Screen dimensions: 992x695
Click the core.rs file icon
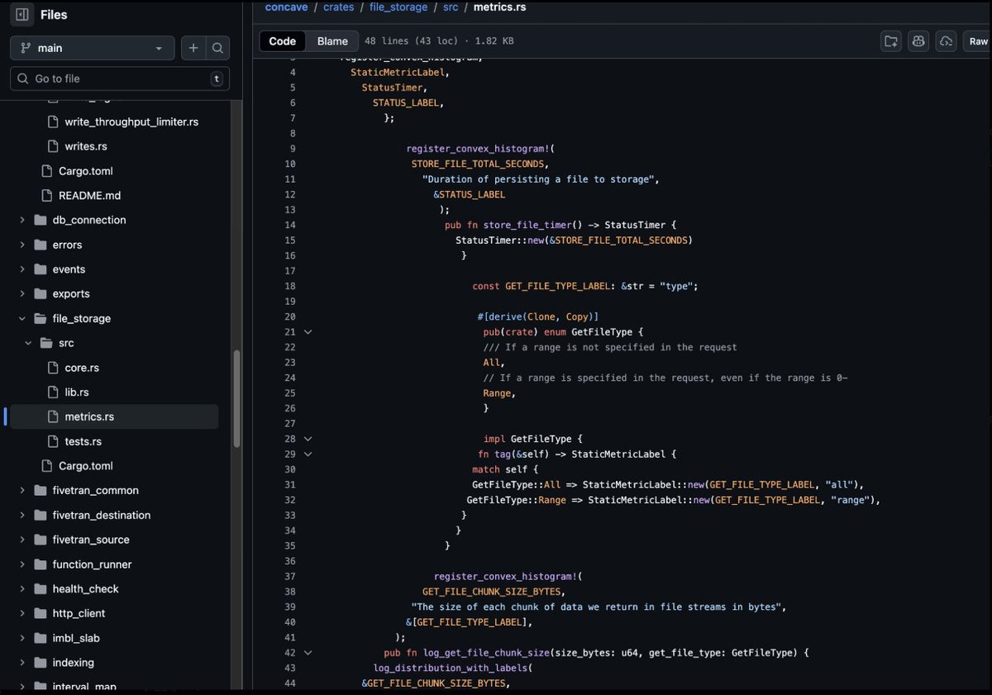[52, 368]
